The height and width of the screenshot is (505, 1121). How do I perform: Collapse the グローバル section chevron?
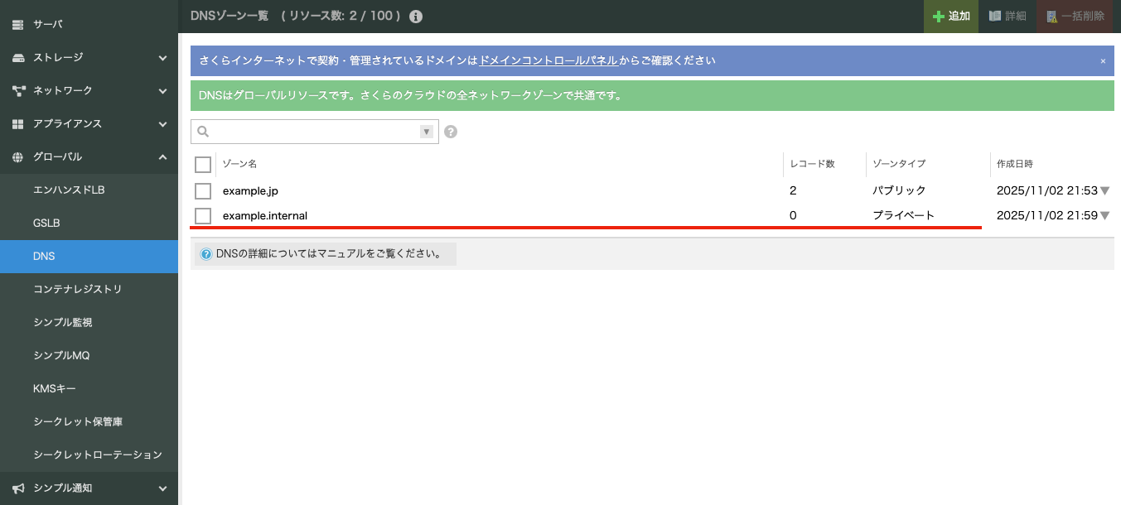point(163,157)
